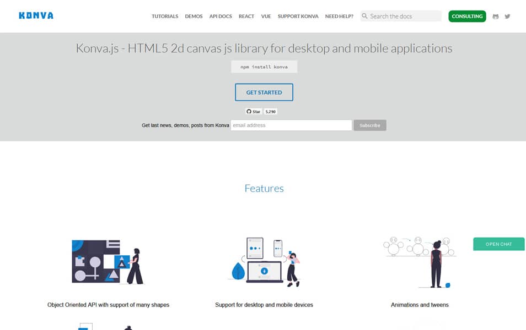Viewport: 526px width, 330px height.
Task: Click the Need Help? nav link
Action: pyautogui.click(x=339, y=16)
